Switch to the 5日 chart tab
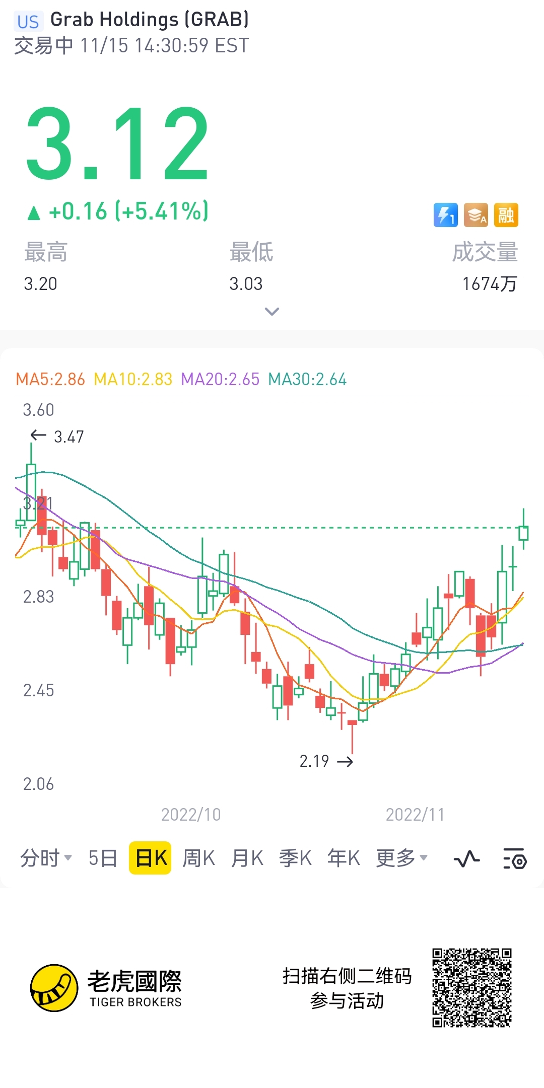Screen dimensions: 544x1088 coord(103,858)
